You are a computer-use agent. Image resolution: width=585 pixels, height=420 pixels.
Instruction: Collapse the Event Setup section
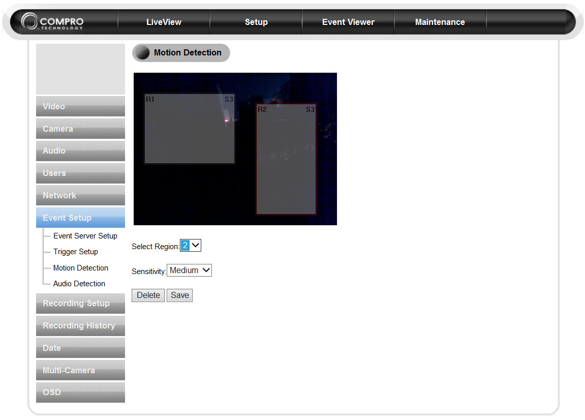point(81,218)
